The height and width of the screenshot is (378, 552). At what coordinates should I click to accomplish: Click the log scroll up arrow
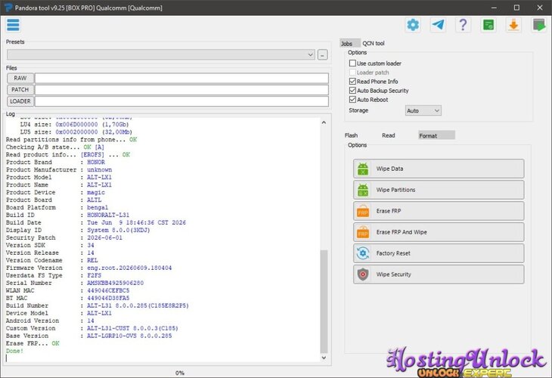(x=324, y=122)
